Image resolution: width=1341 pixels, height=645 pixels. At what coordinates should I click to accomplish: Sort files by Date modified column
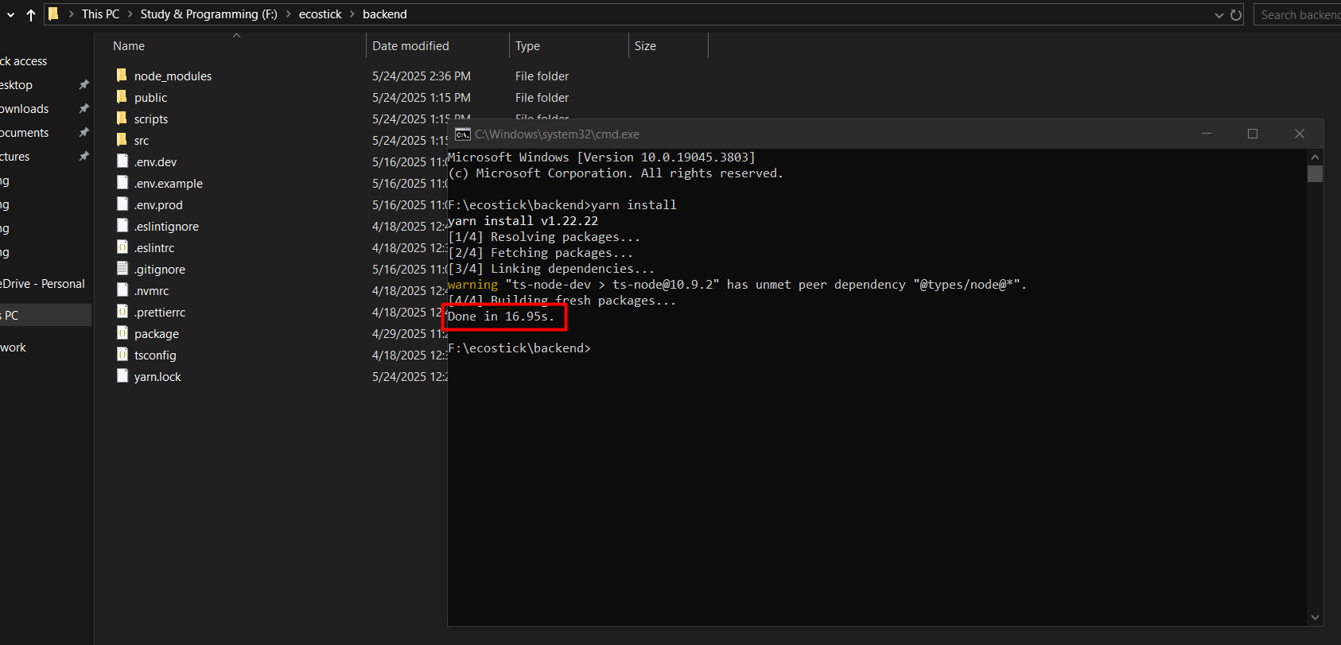pos(410,46)
